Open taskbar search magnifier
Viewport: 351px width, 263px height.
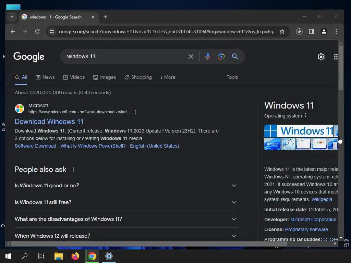pyautogui.click(x=25, y=256)
